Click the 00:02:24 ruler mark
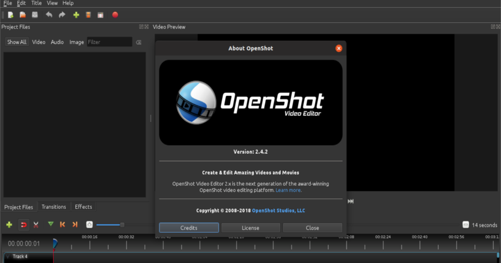501x263 pixels. pos(383,237)
